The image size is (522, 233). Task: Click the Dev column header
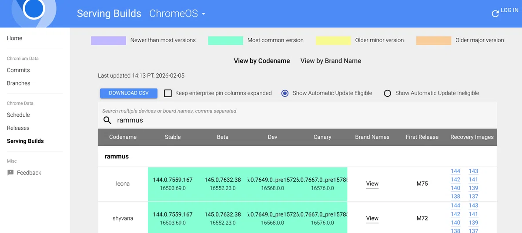273,137
